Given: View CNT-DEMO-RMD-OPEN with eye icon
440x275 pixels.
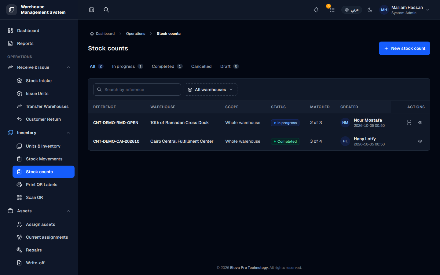Looking at the screenshot, I should click(420, 123).
